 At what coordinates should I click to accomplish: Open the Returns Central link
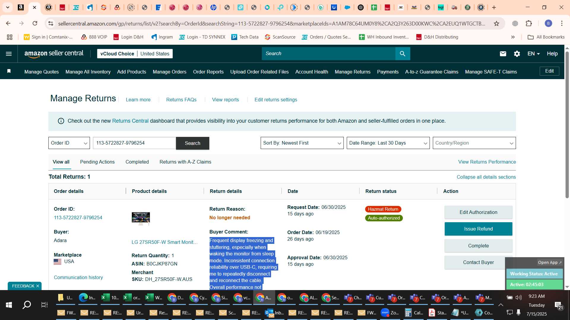point(130,121)
